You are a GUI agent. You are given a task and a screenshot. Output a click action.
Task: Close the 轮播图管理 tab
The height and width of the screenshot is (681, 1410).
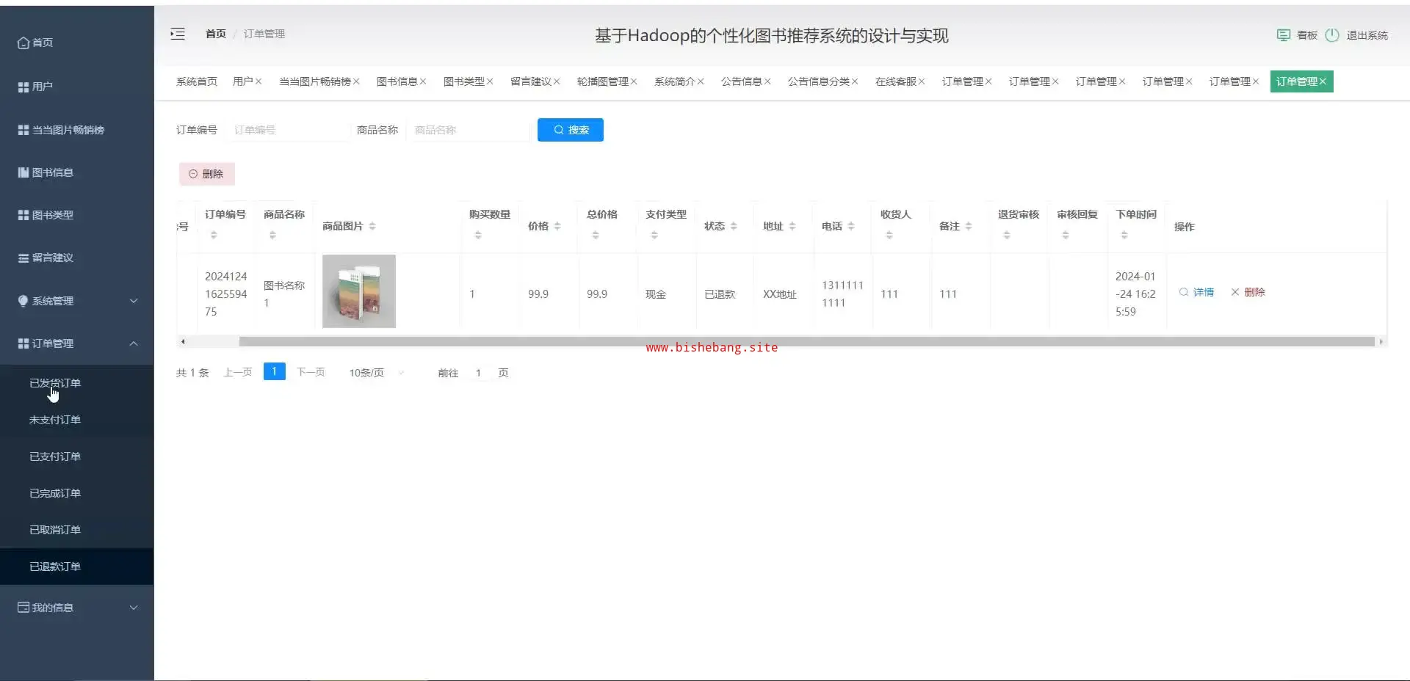[634, 81]
